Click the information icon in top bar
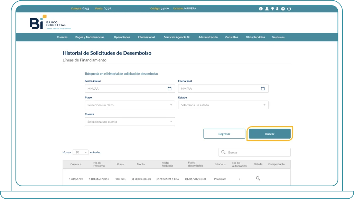 click(x=261, y=9)
